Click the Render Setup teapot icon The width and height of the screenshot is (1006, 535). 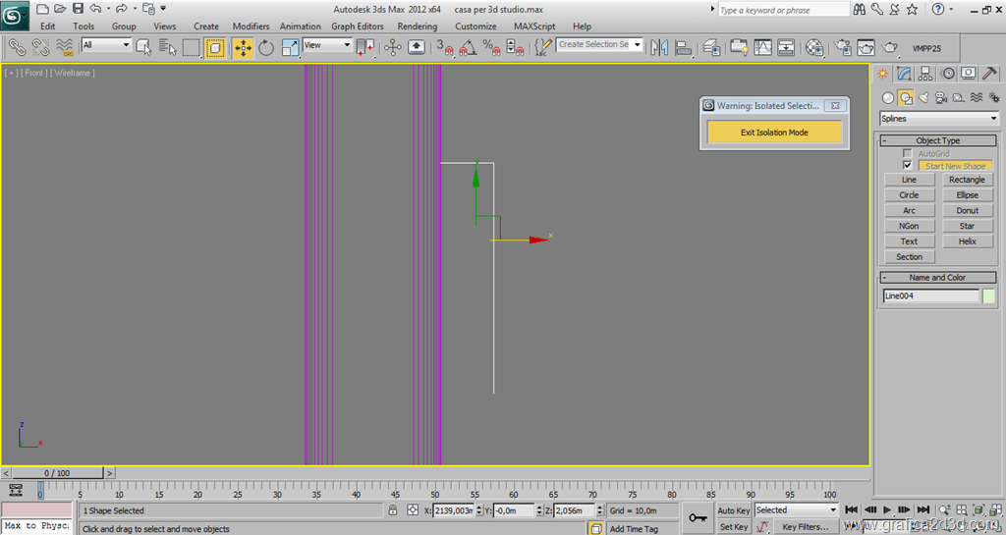(x=842, y=47)
